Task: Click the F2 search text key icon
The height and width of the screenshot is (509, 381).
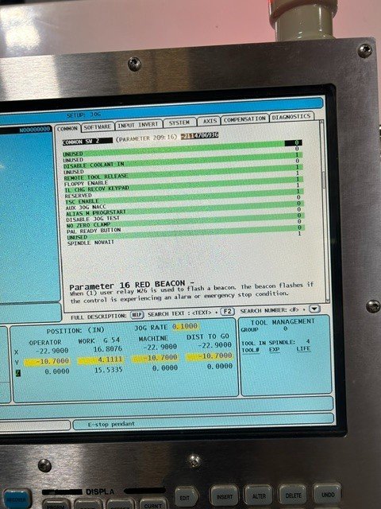Action: [x=227, y=311]
